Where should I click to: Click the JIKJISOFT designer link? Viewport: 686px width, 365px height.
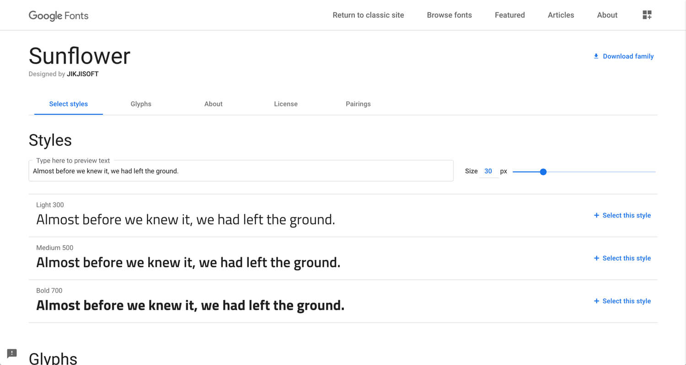[83, 74]
